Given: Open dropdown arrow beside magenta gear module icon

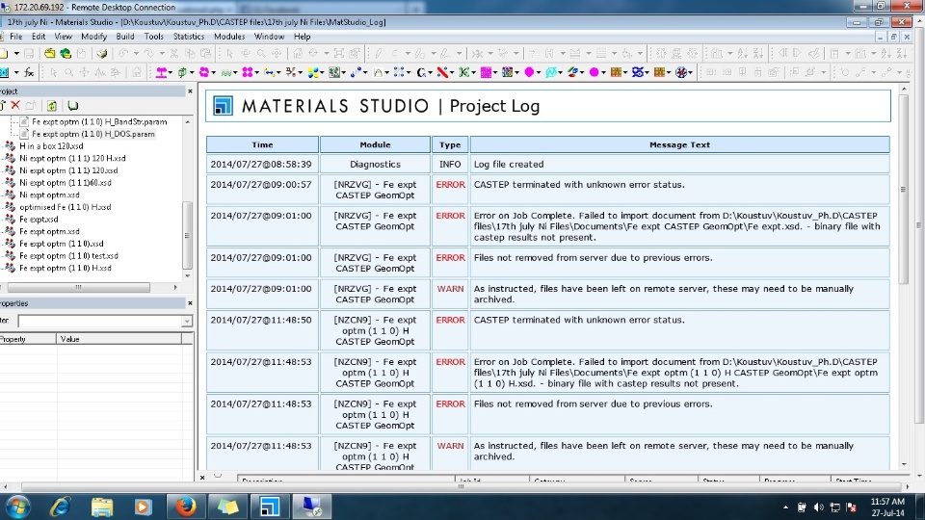Looking at the screenshot, I should coord(214,72).
